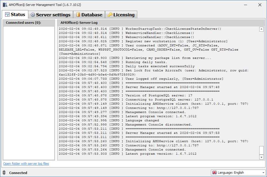267x177 pixels.
Task: Click the chart icon on the Status tab
Action: click(x=7, y=15)
